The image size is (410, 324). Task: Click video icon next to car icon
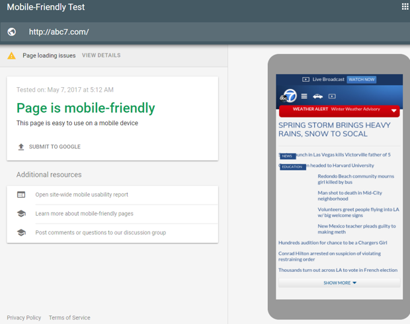[x=332, y=96]
